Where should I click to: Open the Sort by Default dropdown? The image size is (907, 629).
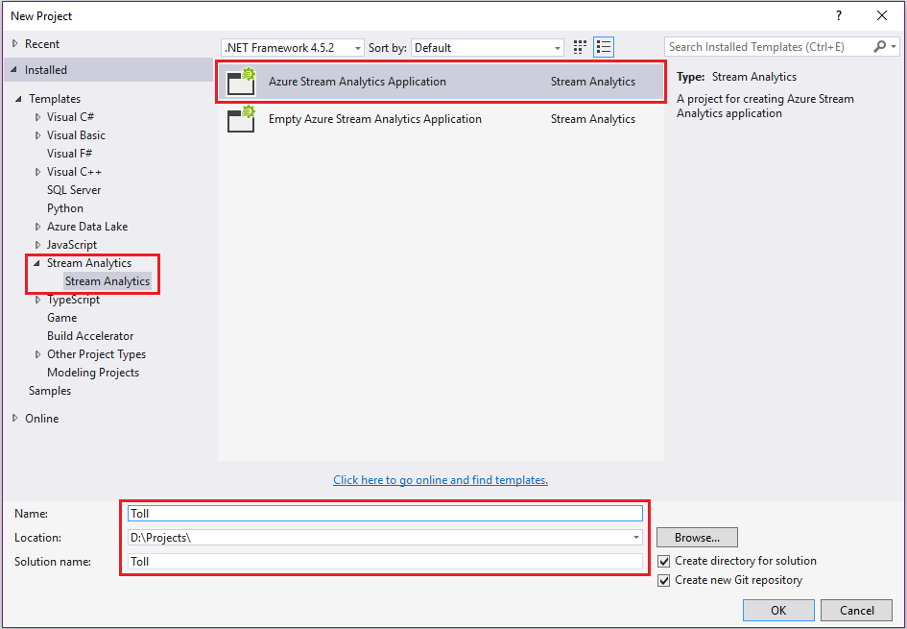tap(488, 48)
